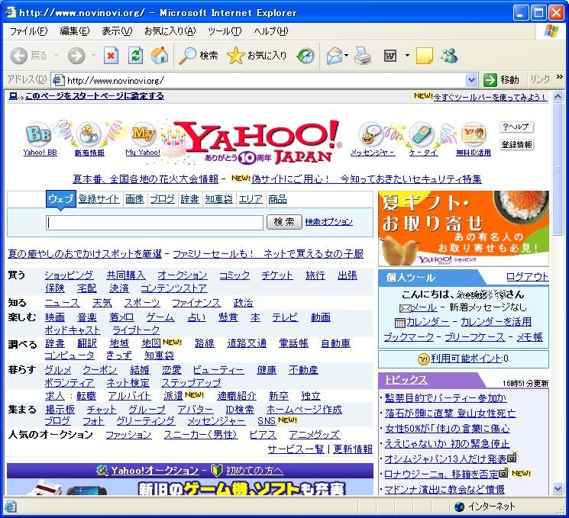Open the 検索オプション link

click(x=328, y=221)
